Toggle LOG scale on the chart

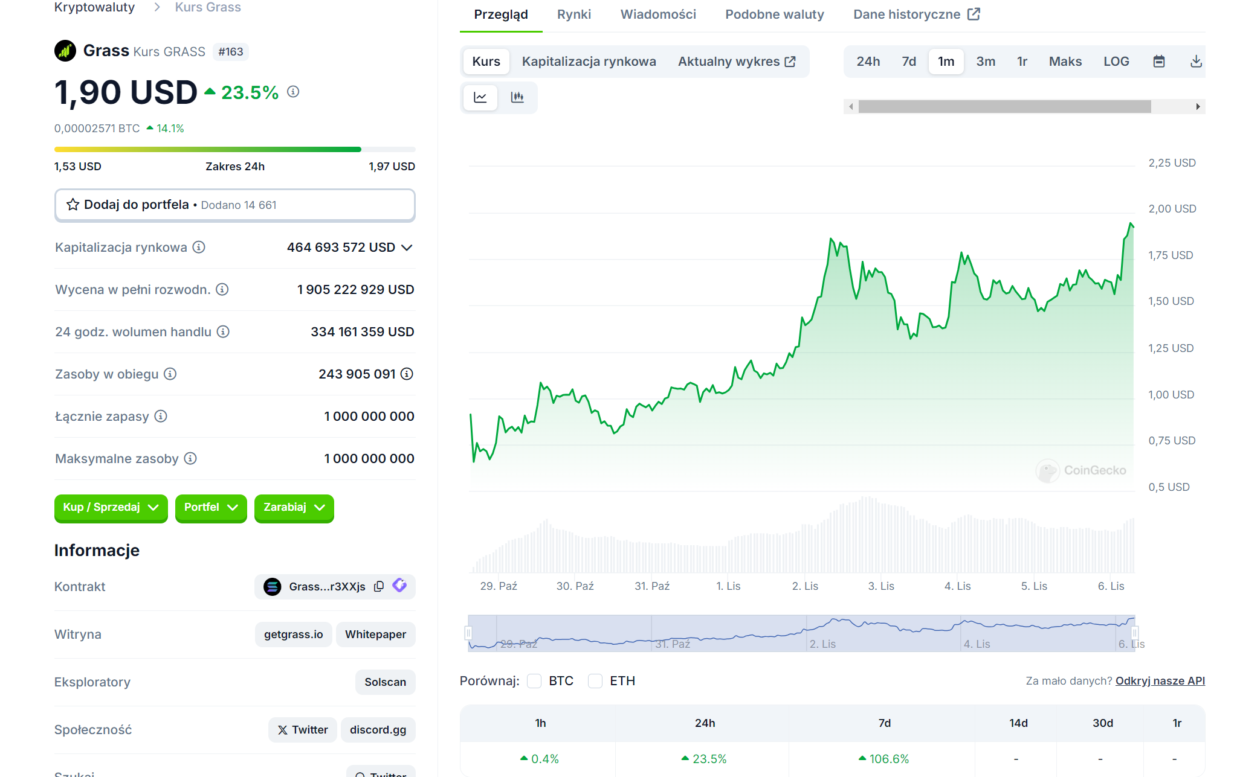click(1116, 62)
